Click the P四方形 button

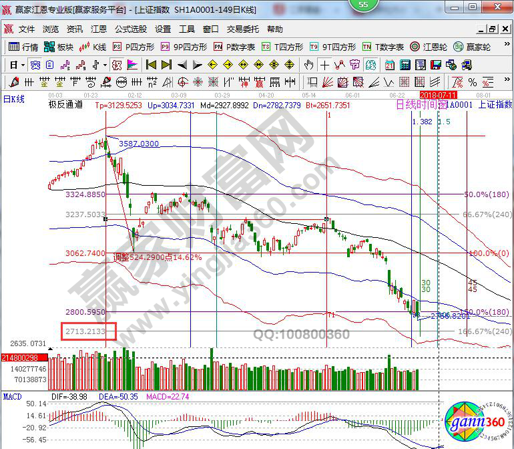(x=134, y=47)
